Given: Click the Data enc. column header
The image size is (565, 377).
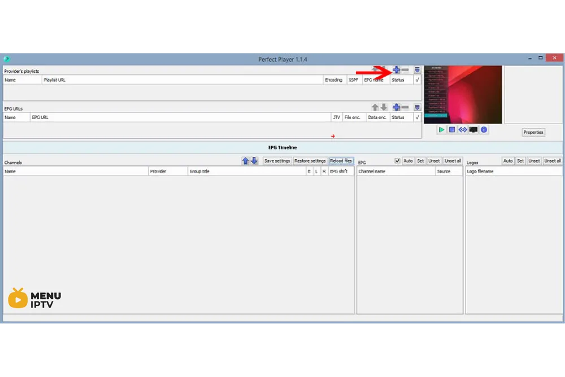Looking at the screenshot, I should pos(377,117).
